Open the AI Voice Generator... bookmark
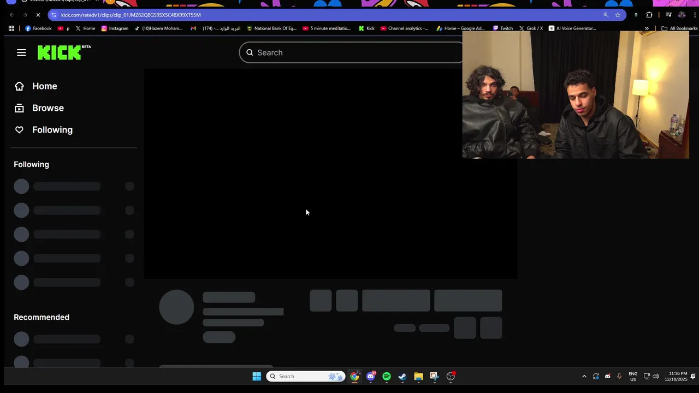The width and height of the screenshot is (699, 393). point(572,28)
